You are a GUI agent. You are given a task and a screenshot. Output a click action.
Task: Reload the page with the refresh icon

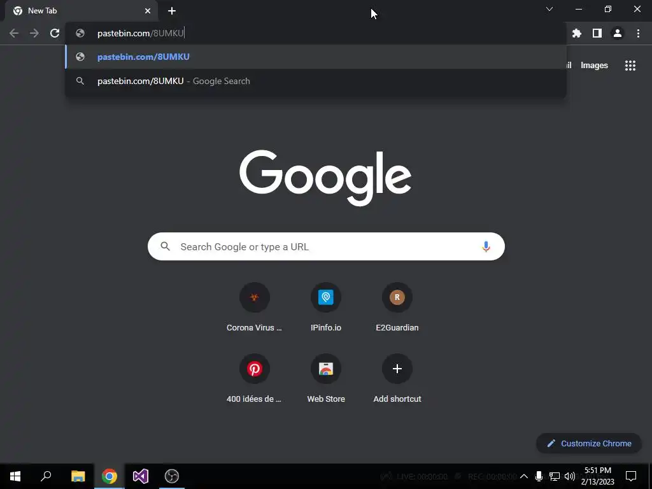55,33
